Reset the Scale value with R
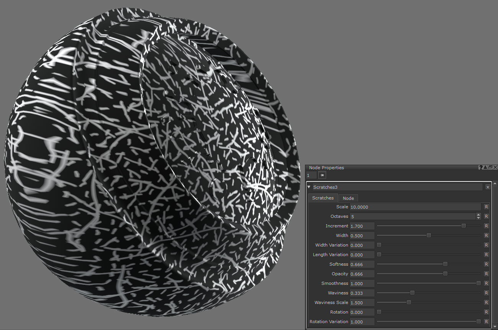 tap(487, 207)
